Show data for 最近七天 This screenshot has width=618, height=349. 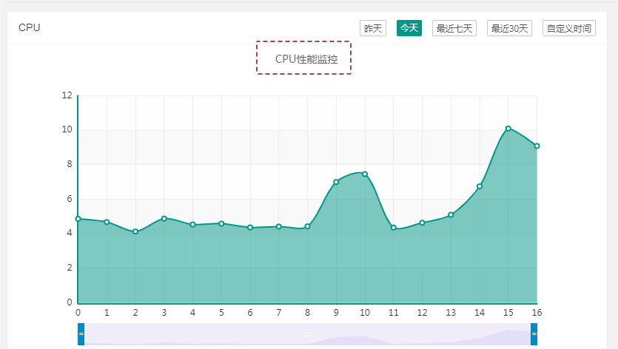pyautogui.click(x=454, y=28)
